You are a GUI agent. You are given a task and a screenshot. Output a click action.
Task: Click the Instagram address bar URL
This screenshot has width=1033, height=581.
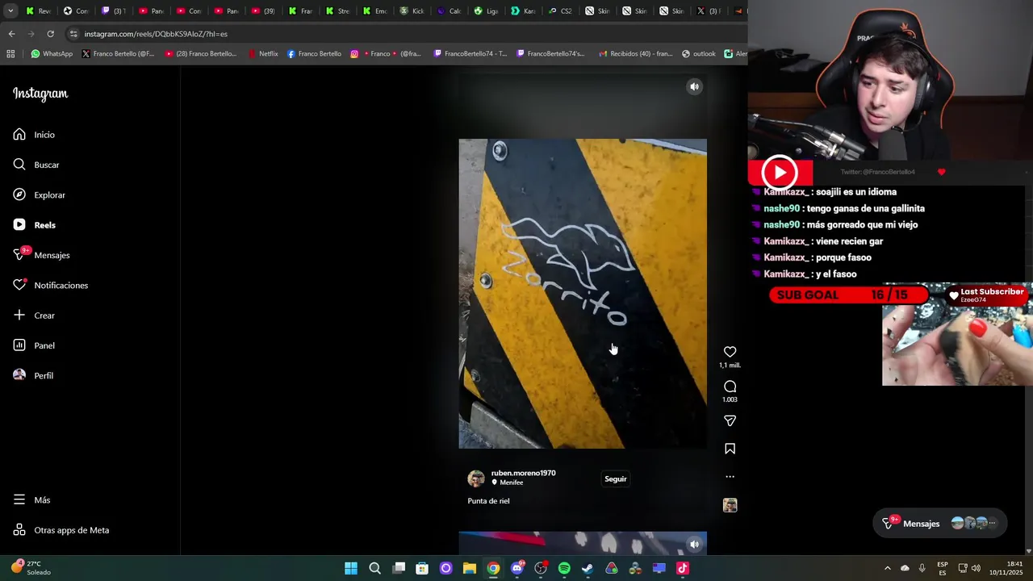(x=156, y=34)
